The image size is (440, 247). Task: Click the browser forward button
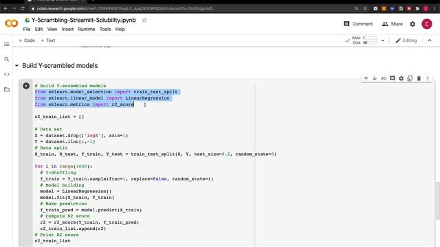[14, 8]
